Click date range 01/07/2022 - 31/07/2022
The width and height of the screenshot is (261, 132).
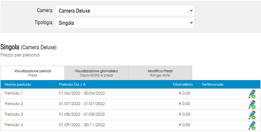tap(82, 104)
